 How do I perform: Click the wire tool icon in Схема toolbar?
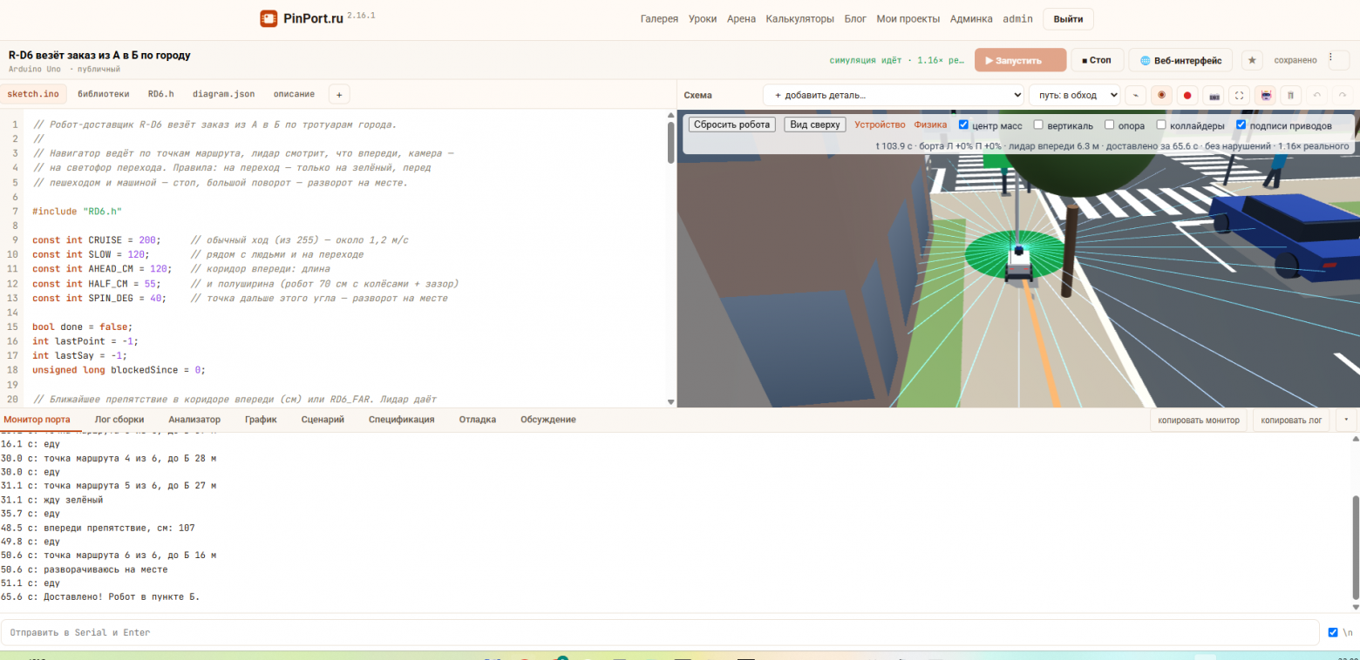[1135, 95]
